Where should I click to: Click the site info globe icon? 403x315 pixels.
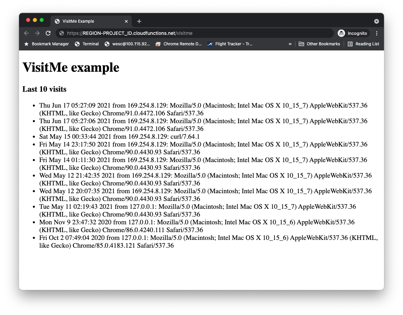coord(62,33)
